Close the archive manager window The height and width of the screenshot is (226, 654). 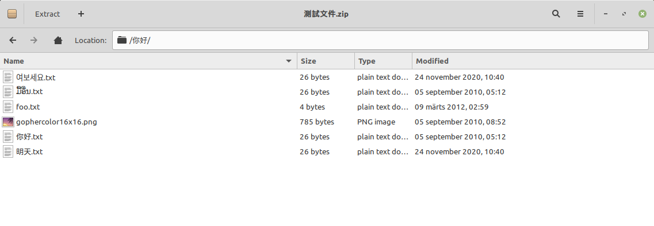[642, 14]
